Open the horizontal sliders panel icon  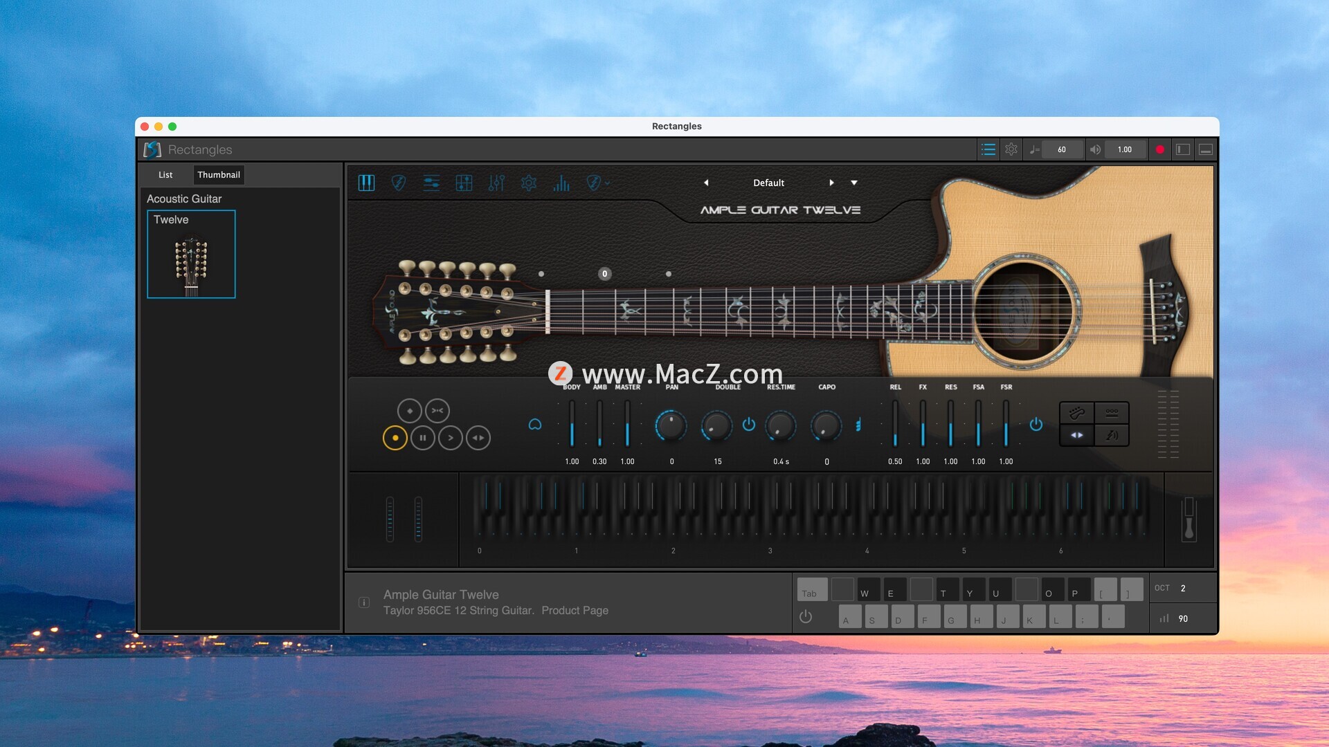(x=431, y=183)
